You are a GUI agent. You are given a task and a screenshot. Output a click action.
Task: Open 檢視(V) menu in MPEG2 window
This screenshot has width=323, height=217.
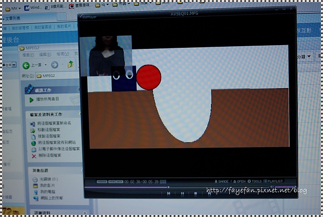(x=63, y=54)
